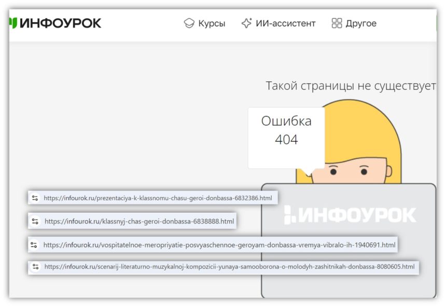The width and height of the screenshot is (446, 307).
Task: Click the sliders icon on the scenarij URL pill
Action: [x=35, y=268]
